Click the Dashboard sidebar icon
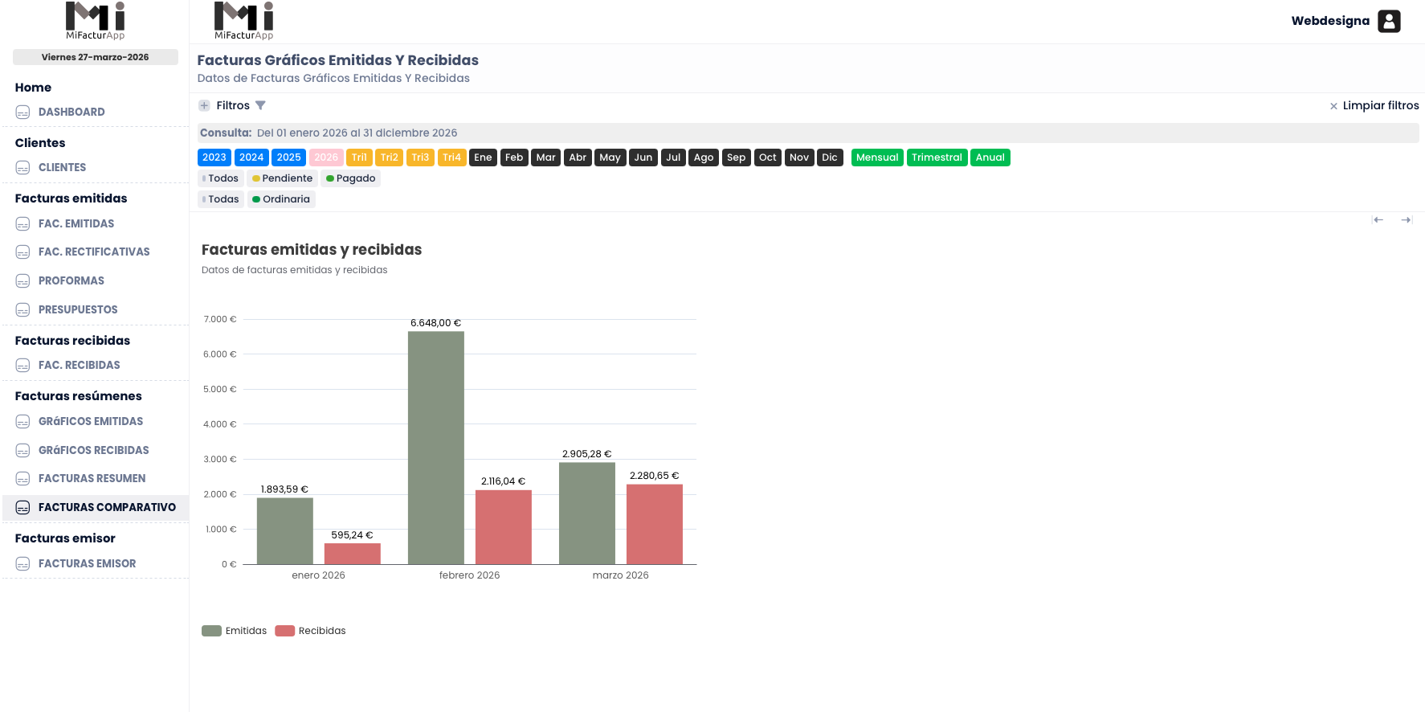The height and width of the screenshot is (712, 1425). pyautogui.click(x=22, y=113)
